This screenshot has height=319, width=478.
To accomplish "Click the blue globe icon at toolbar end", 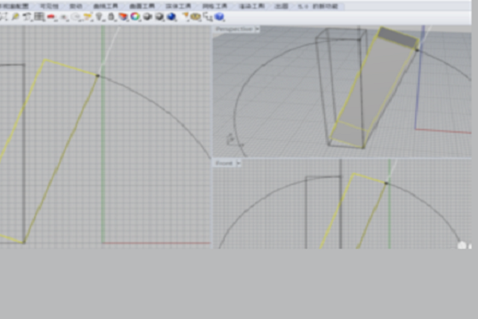I will (219, 16).
